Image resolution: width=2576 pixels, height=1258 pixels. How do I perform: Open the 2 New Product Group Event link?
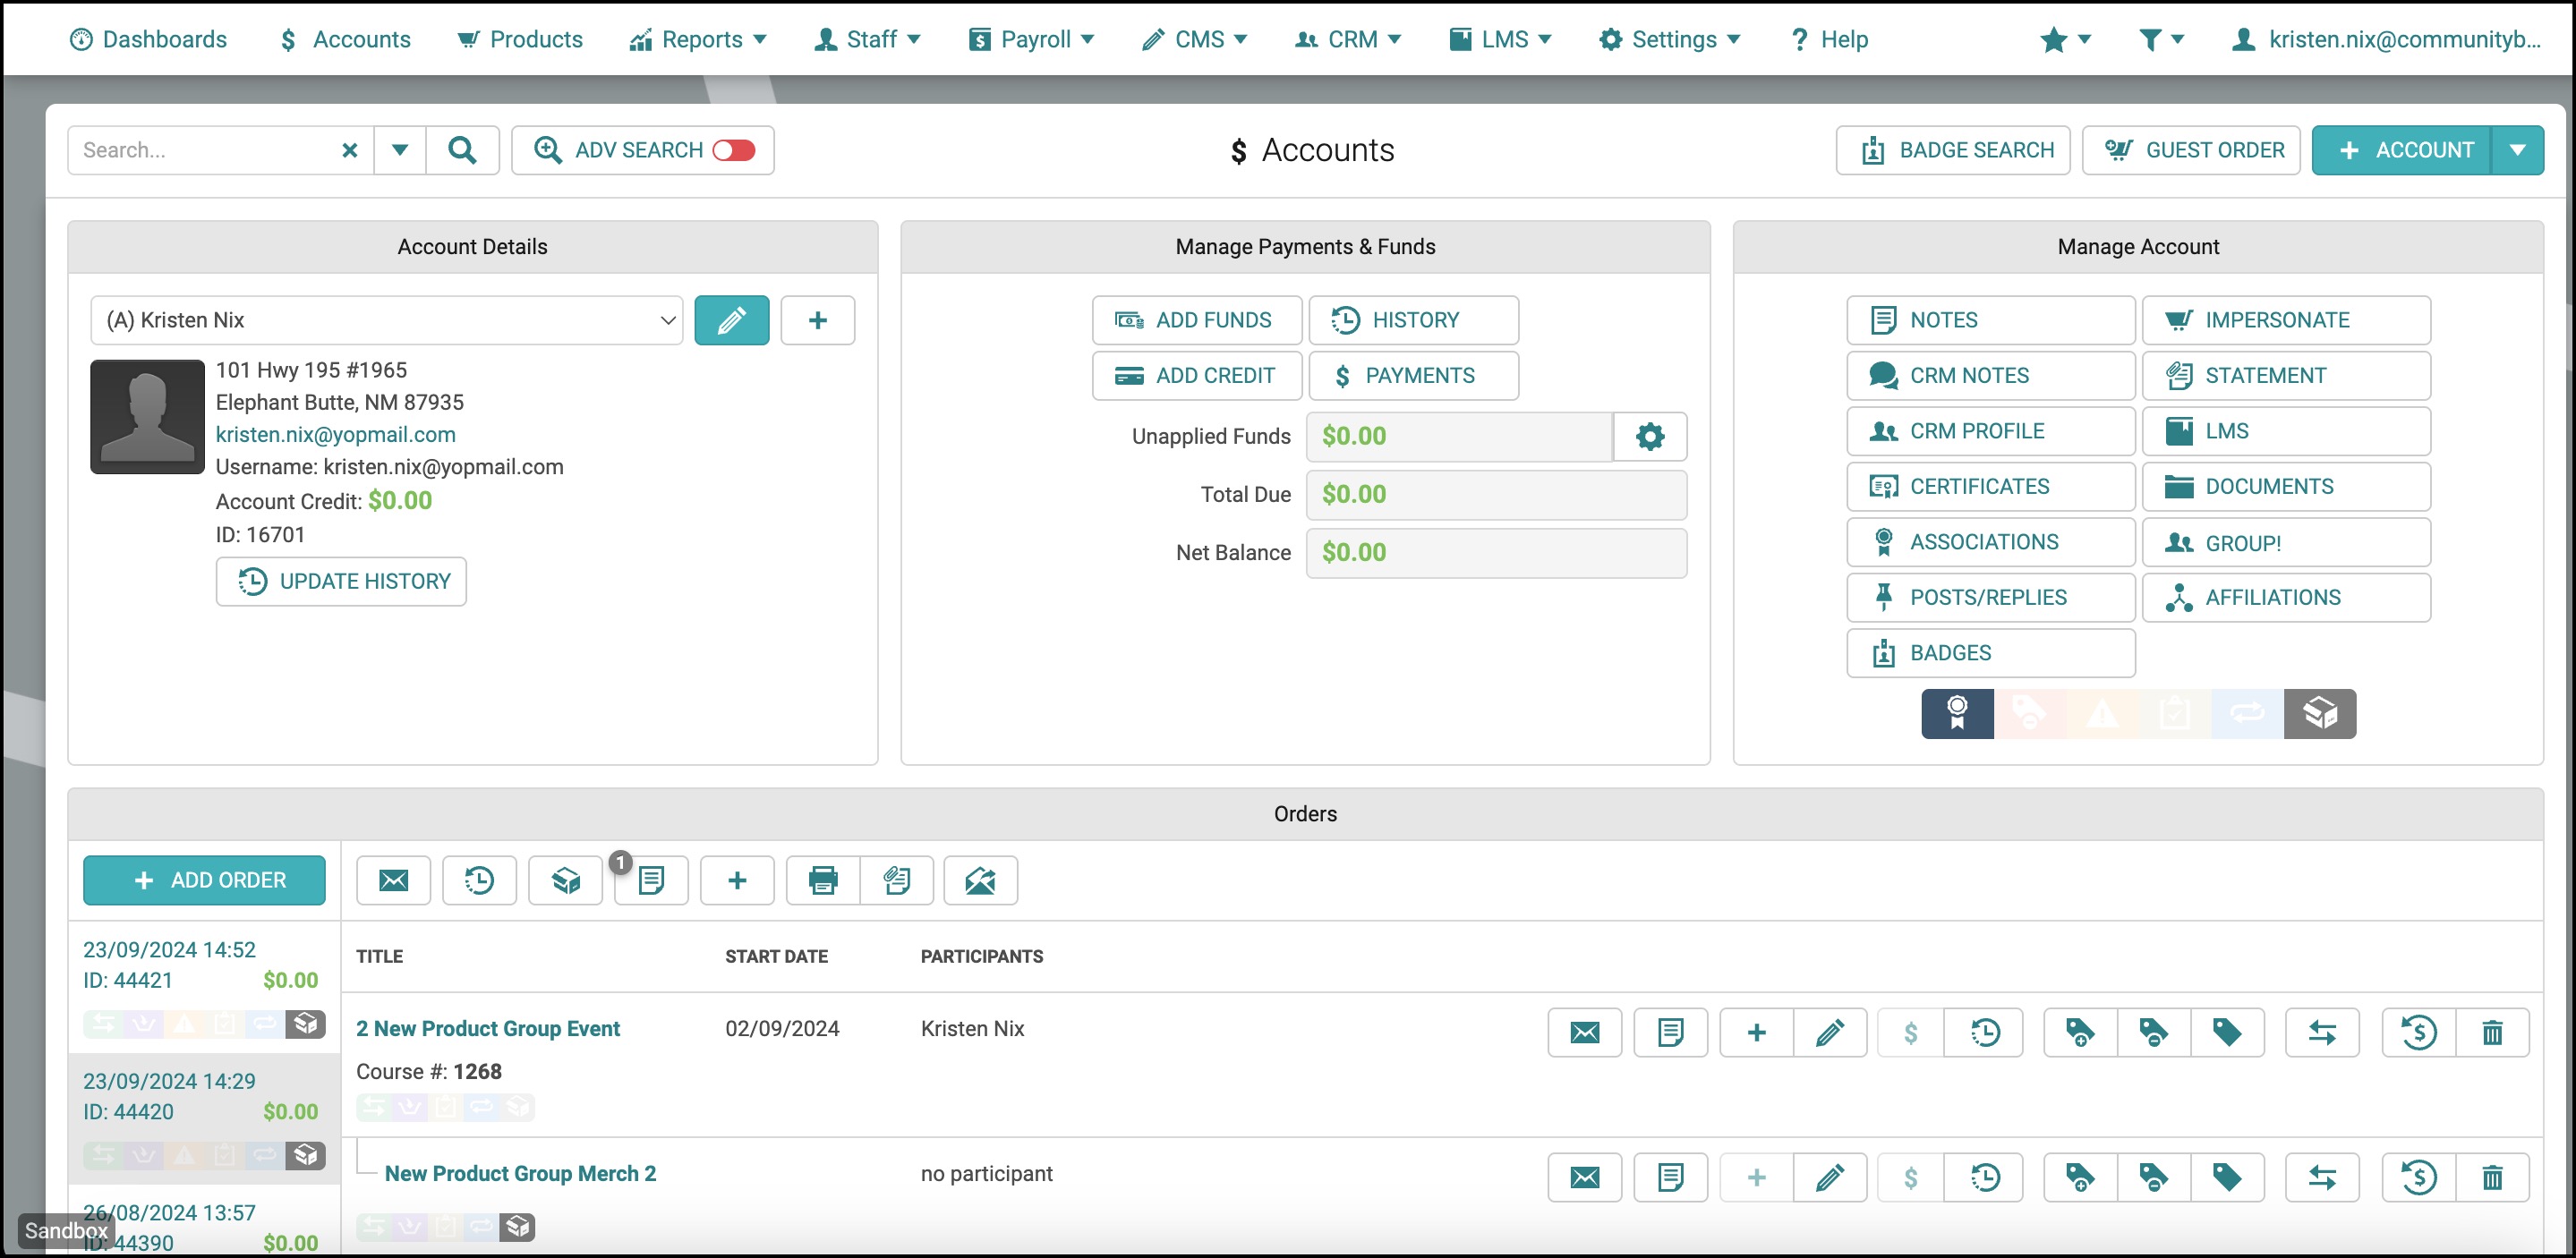[x=488, y=1028]
